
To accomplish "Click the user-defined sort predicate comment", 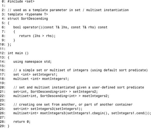I will click(79, 87).
